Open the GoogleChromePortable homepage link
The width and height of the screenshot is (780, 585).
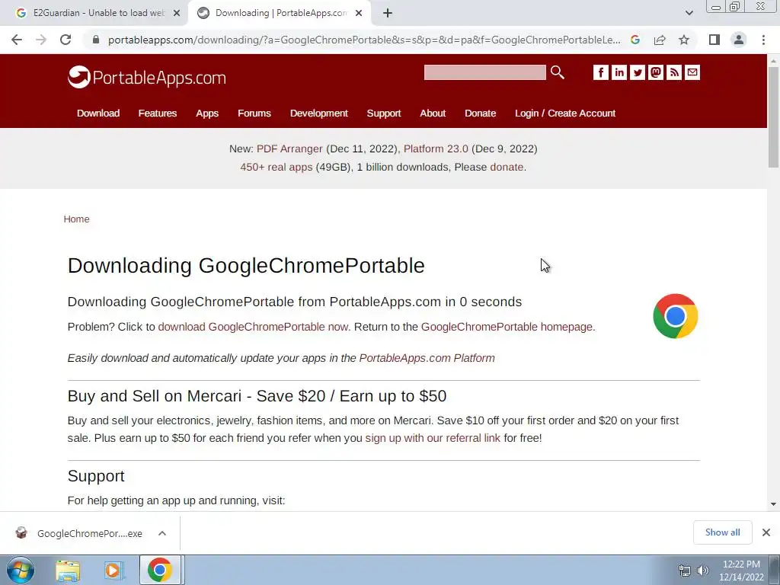507,327
